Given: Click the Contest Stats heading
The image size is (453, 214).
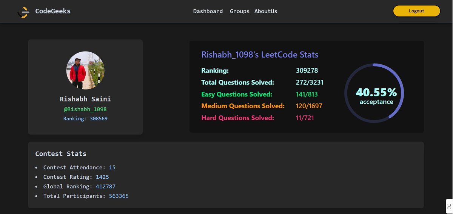Looking at the screenshot, I should click(x=61, y=153).
